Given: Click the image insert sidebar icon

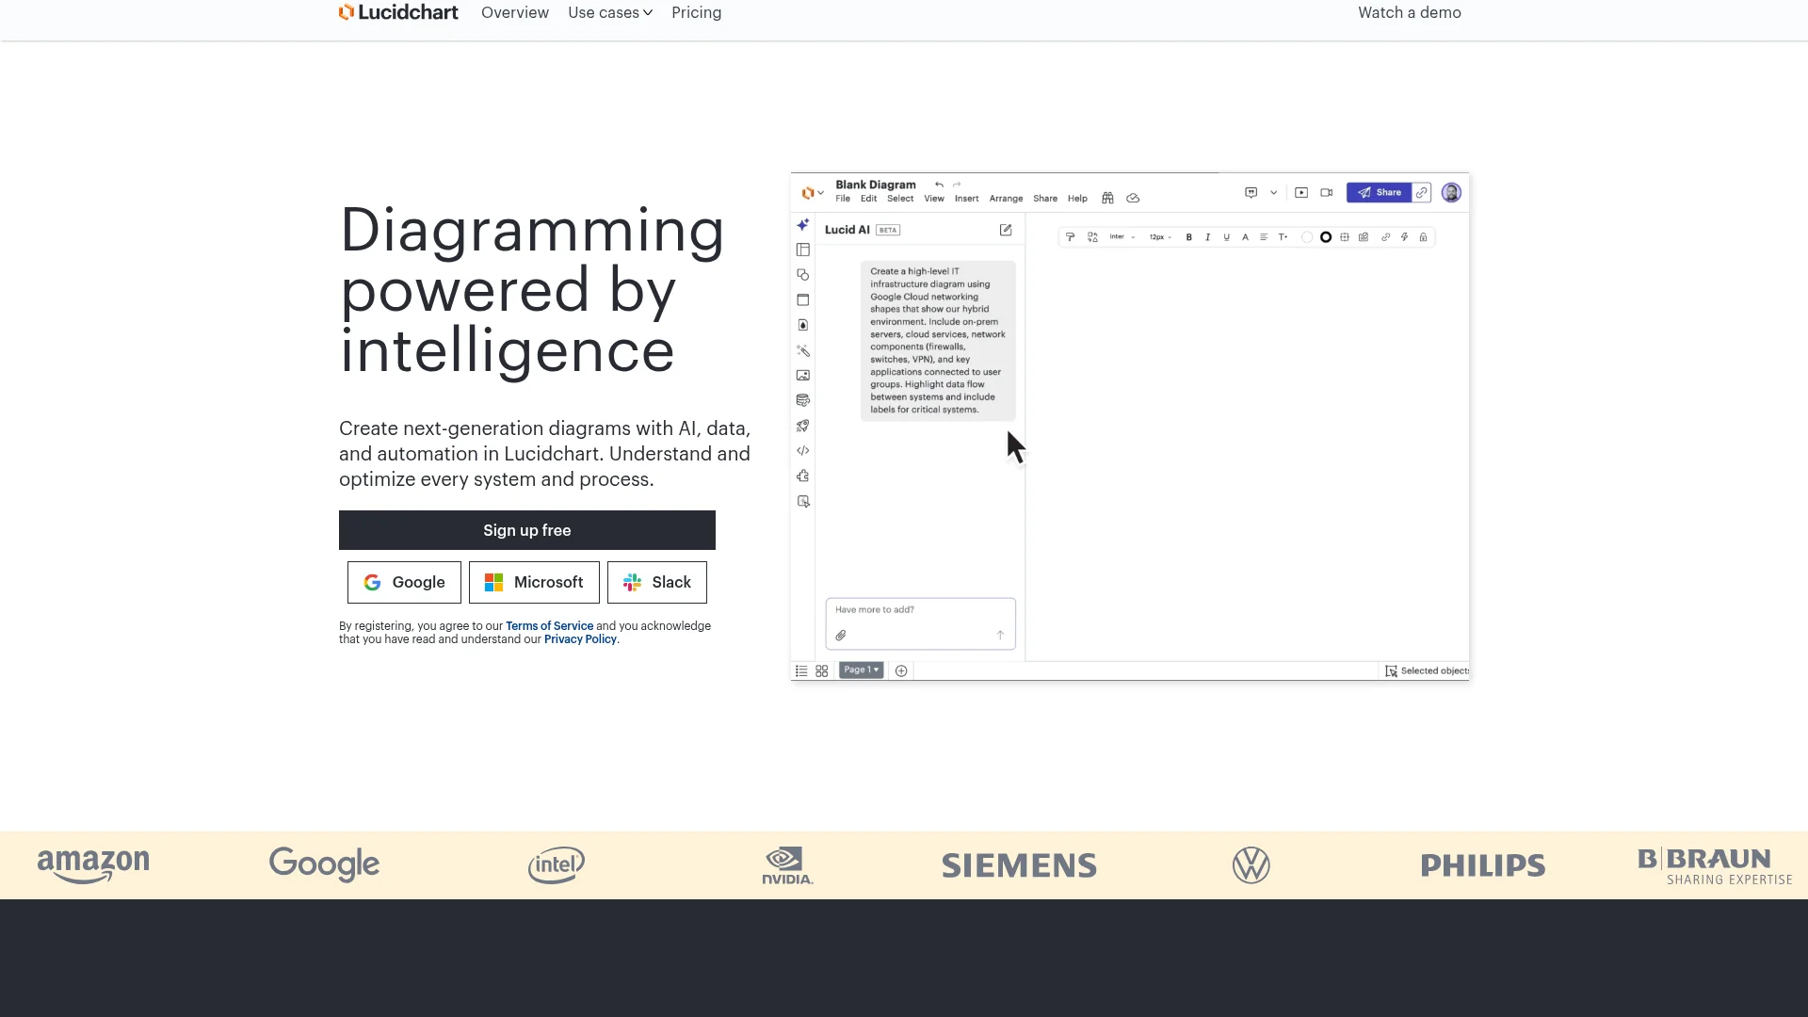Looking at the screenshot, I should coord(802,376).
